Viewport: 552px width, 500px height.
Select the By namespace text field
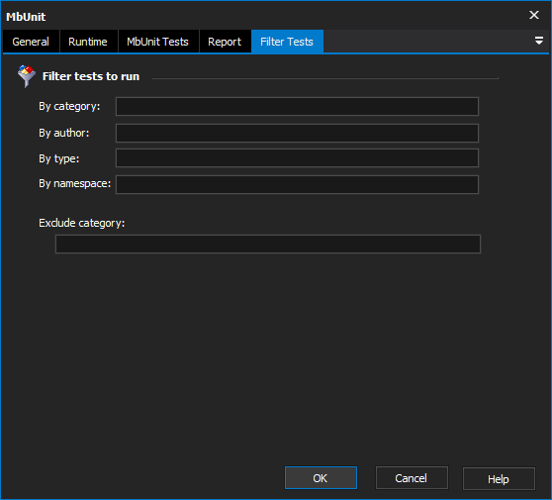297,184
